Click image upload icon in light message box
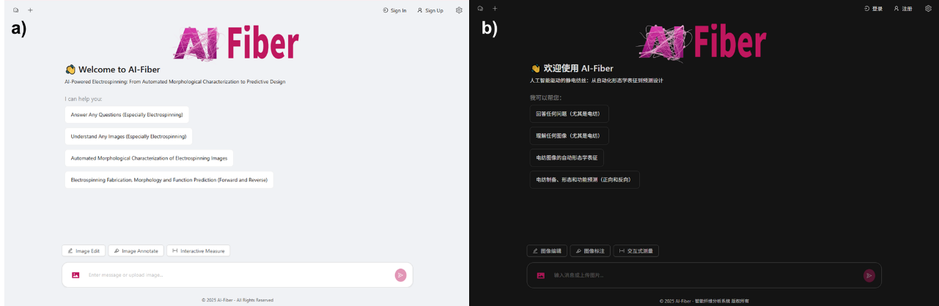This screenshot has width=939, height=306. click(x=76, y=275)
